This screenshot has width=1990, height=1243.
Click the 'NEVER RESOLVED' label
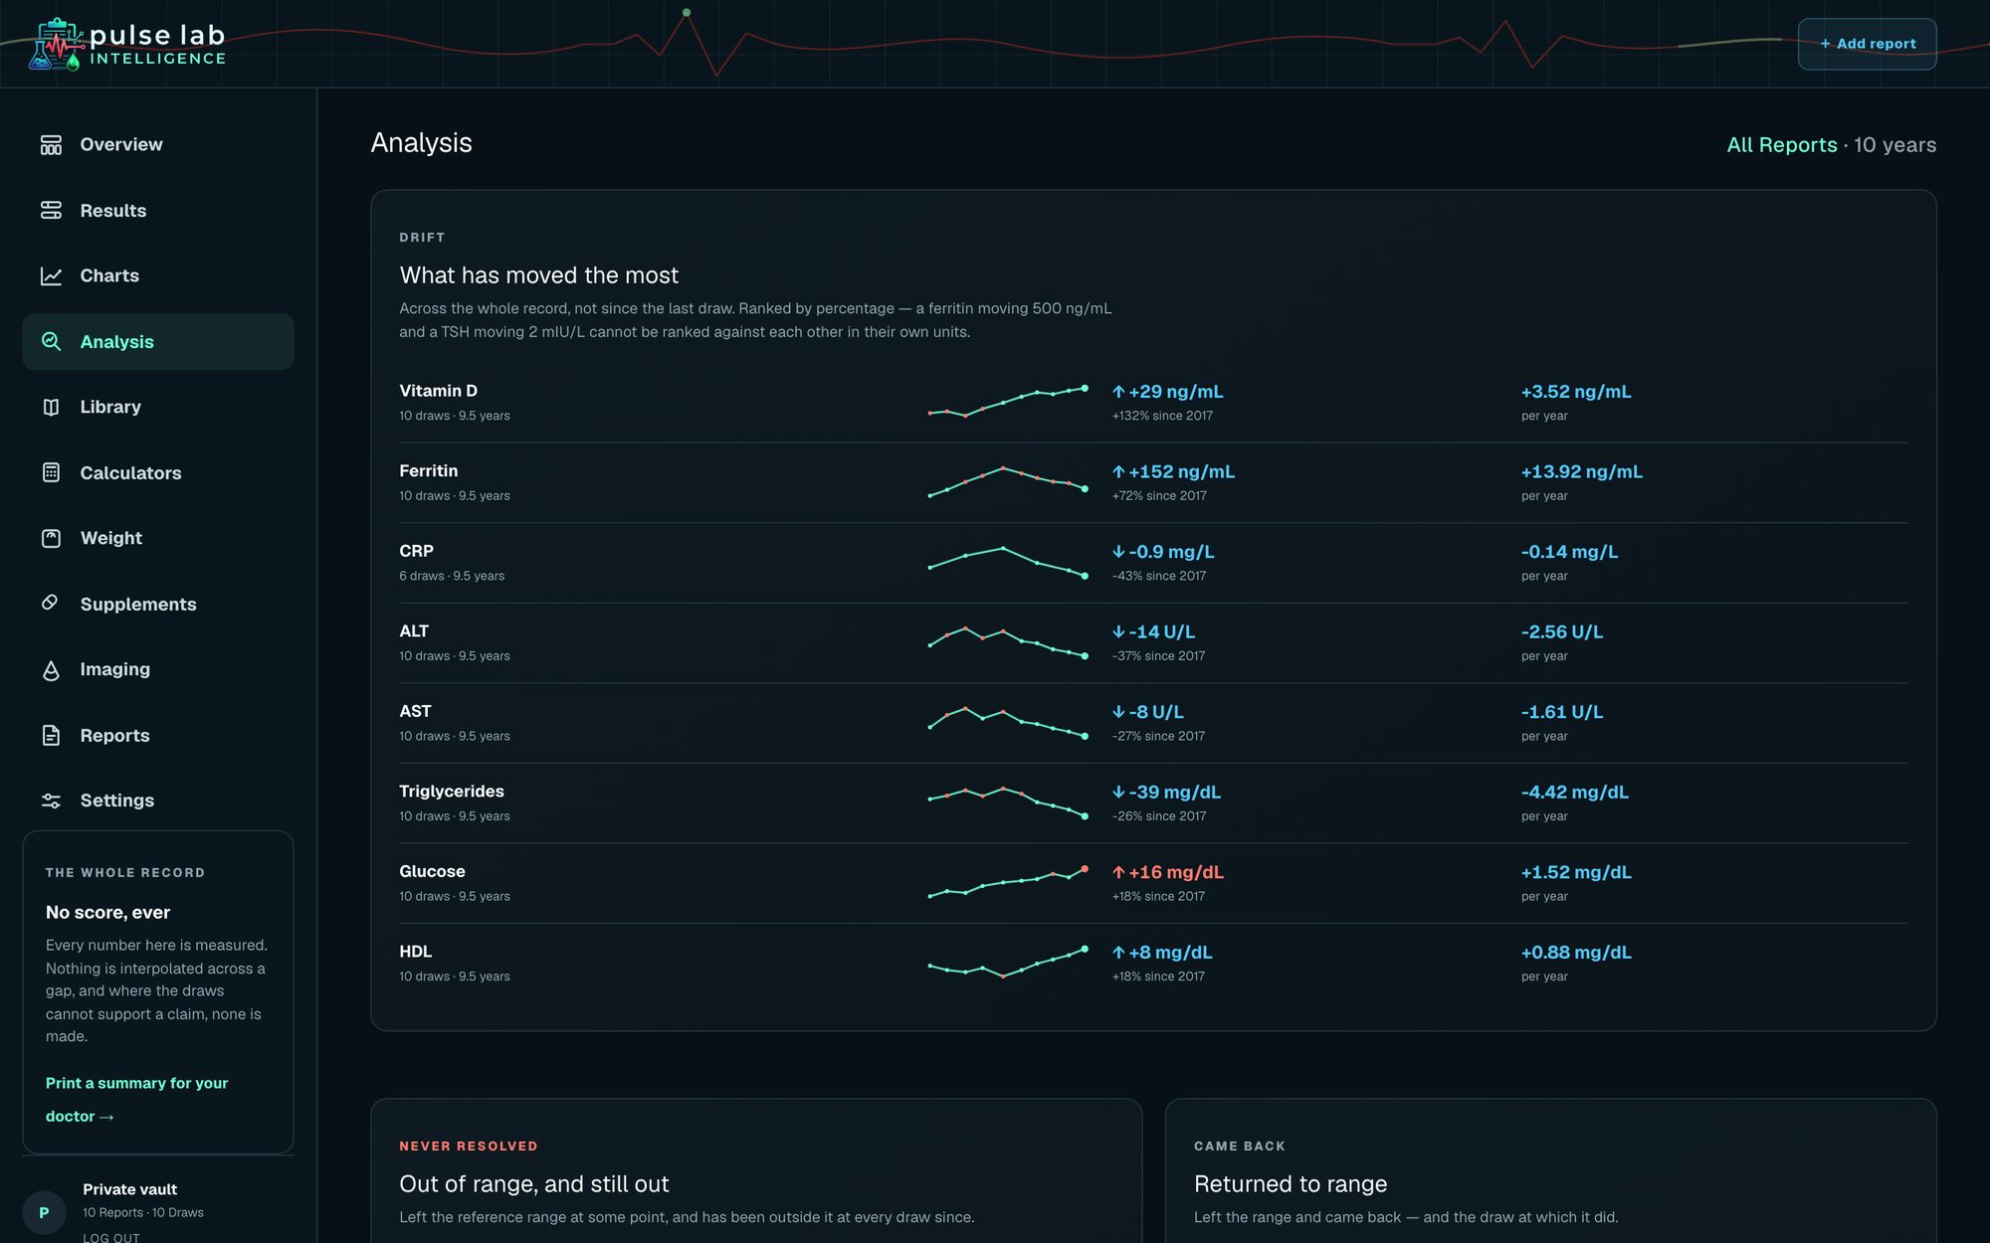(x=469, y=1147)
